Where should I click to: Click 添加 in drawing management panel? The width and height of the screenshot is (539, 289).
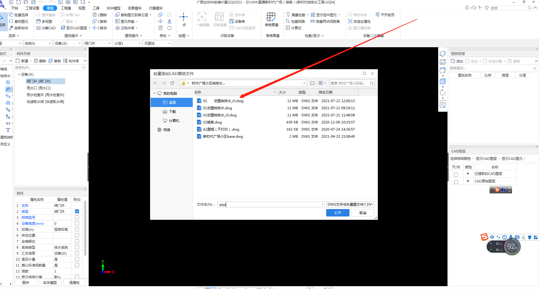457,61
